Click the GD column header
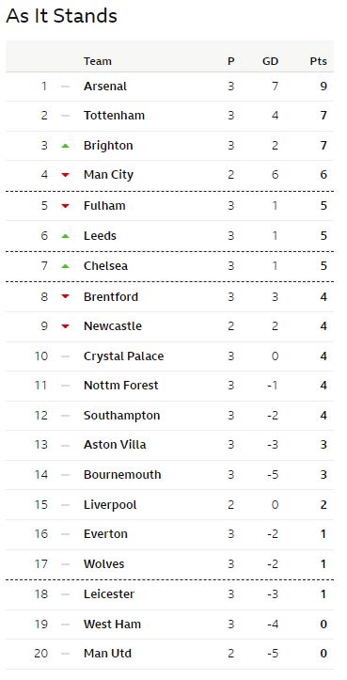This screenshot has height=680, width=347. pyautogui.click(x=270, y=61)
